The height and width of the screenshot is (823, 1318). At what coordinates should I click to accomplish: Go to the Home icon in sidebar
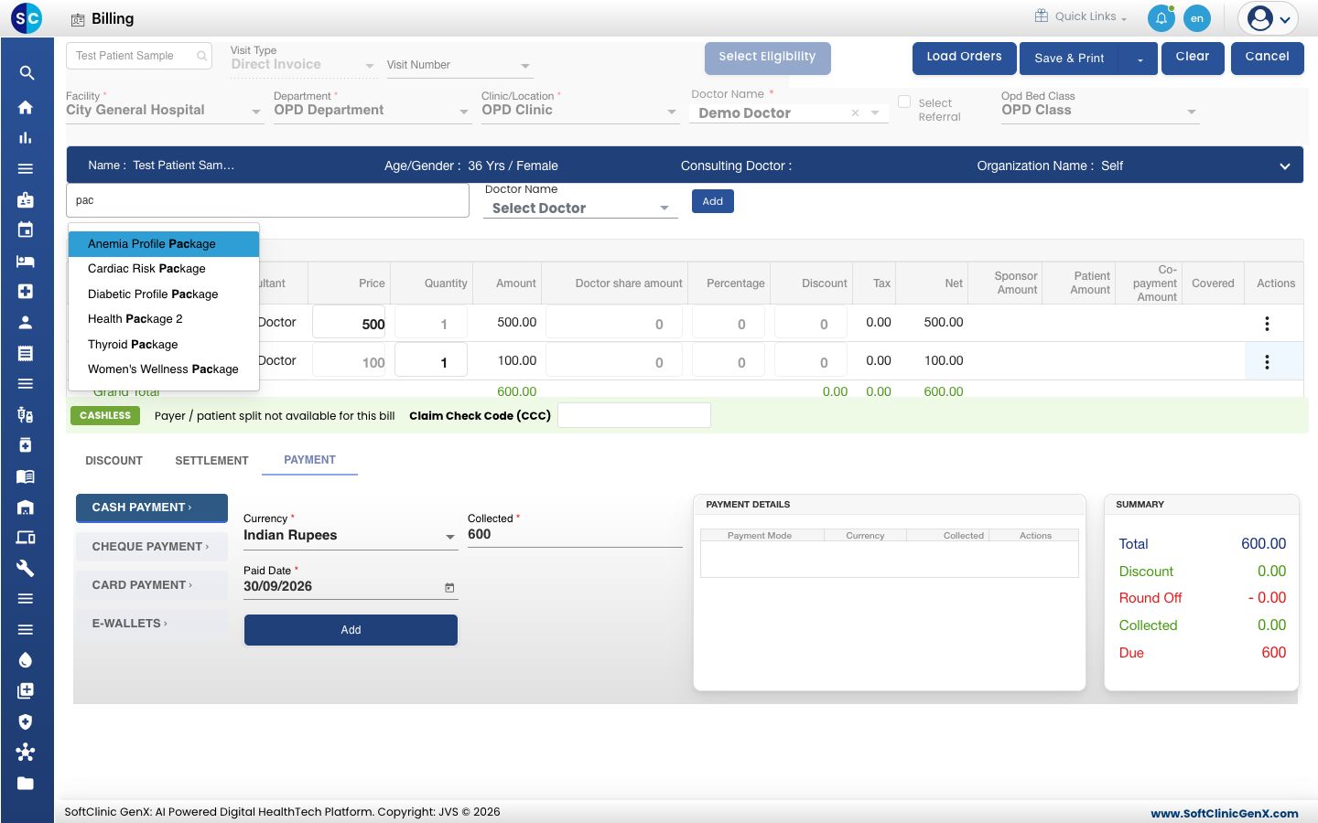coord(26,107)
